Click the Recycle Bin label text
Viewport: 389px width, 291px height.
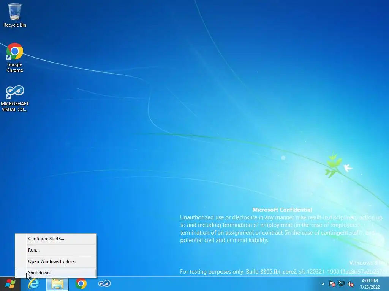tap(15, 25)
